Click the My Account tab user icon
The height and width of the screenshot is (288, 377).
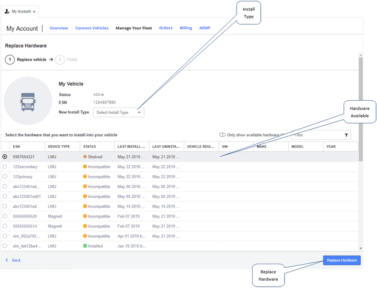point(7,11)
